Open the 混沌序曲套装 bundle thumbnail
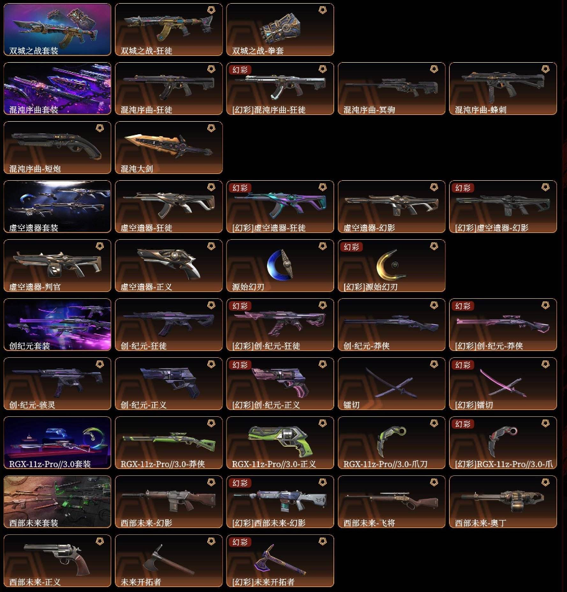The height and width of the screenshot is (592, 567). tap(57, 88)
